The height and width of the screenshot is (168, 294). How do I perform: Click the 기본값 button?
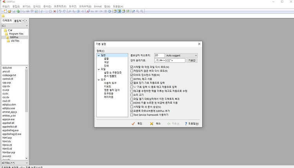tap(192, 61)
